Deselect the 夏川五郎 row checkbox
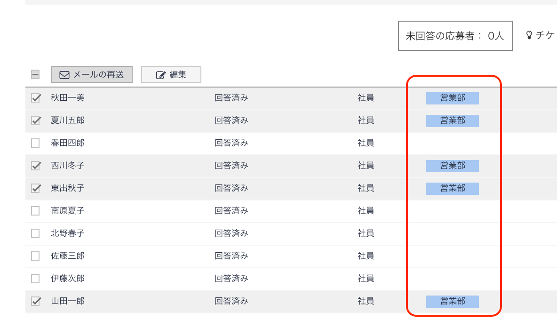 [x=35, y=120]
